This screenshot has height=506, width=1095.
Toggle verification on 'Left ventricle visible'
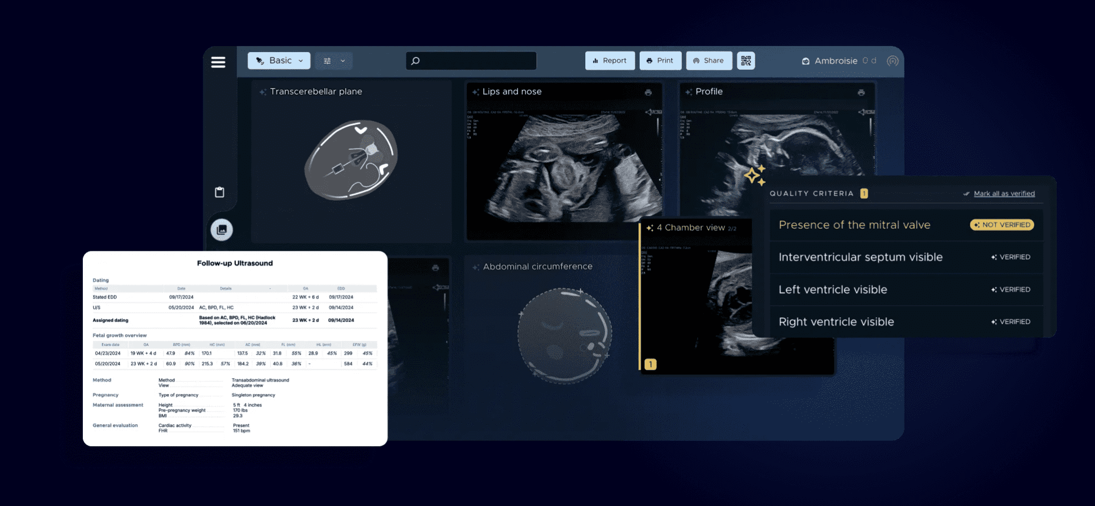click(x=1011, y=289)
